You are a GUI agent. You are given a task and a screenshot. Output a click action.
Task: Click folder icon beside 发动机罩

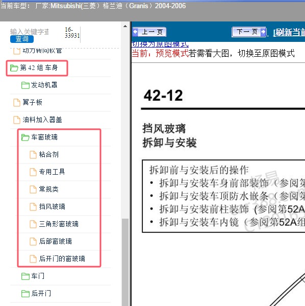pyautogui.click(x=26, y=85)
